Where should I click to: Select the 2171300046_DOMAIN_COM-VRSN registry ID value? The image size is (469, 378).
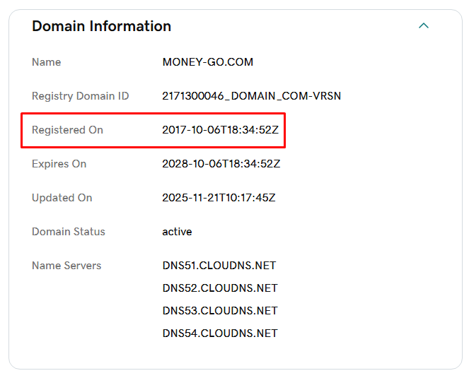(251, 96)
